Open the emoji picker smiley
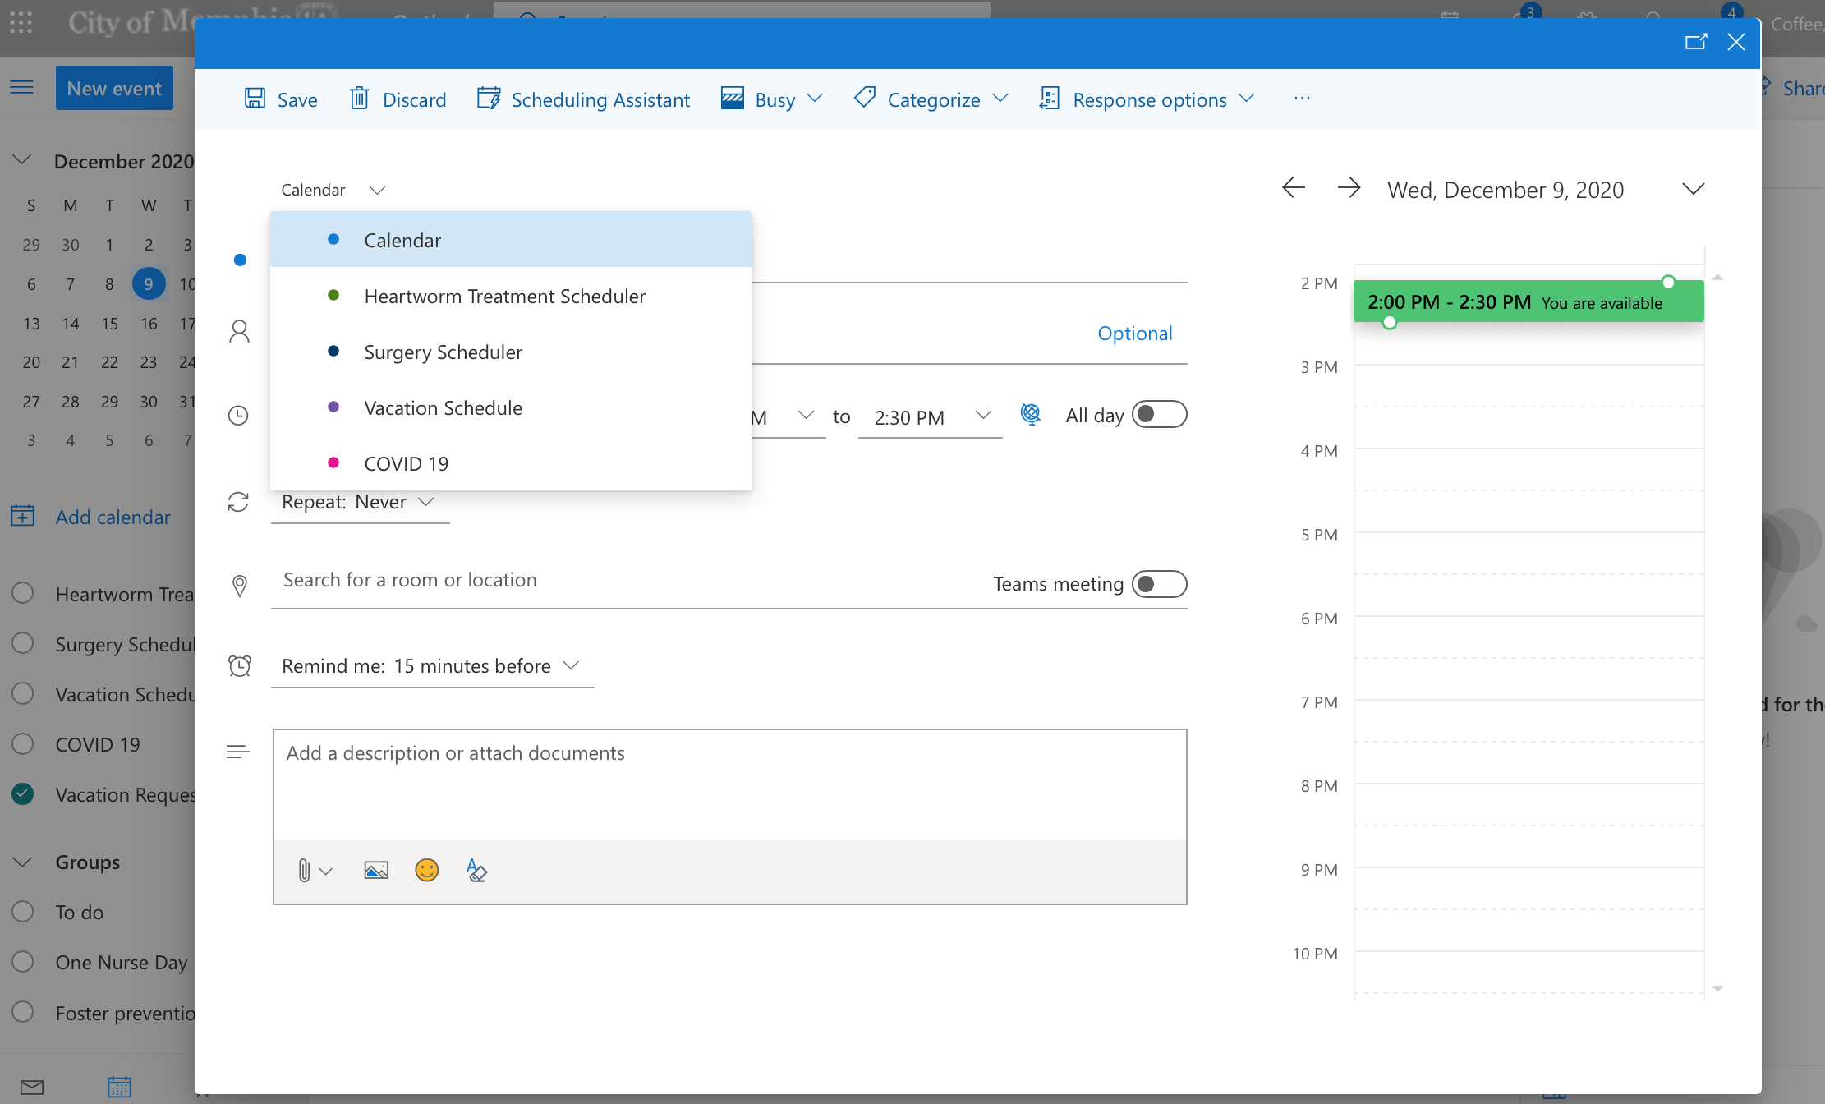The width and height of the screenshot is (1825, 1104). tap(426, 871)
